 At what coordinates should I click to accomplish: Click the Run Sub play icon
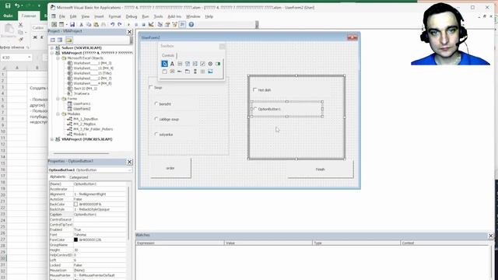(x=128, y=24)
